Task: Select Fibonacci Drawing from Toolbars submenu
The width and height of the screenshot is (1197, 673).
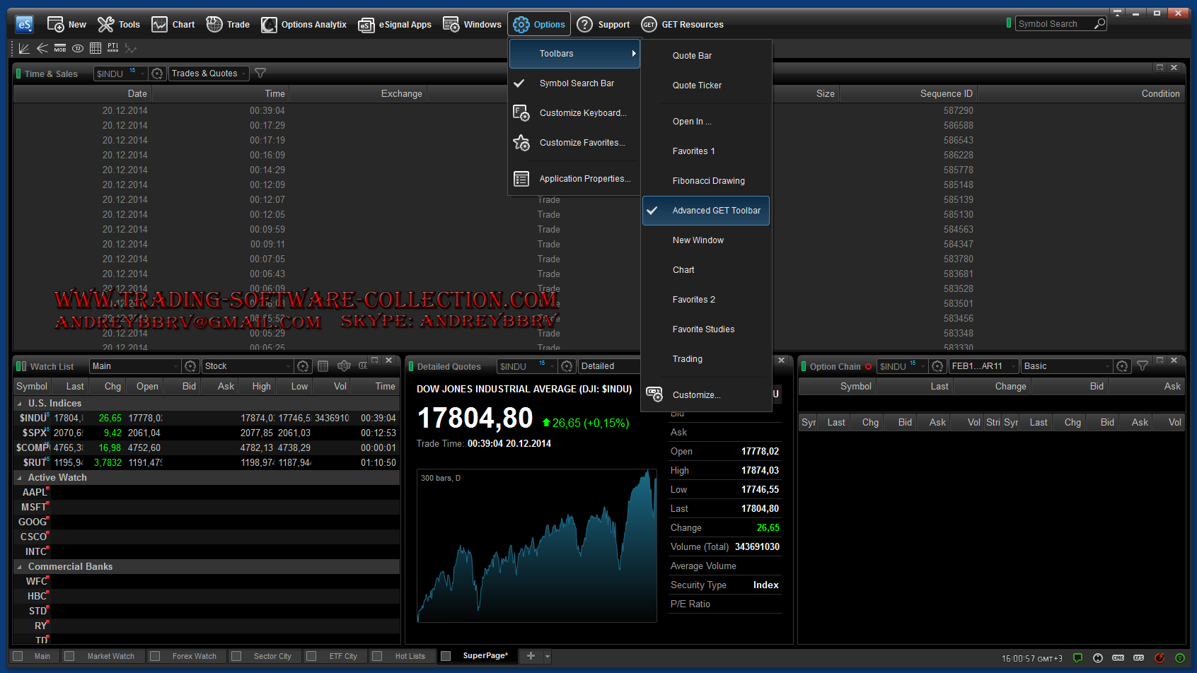Action: pos(708,181)
